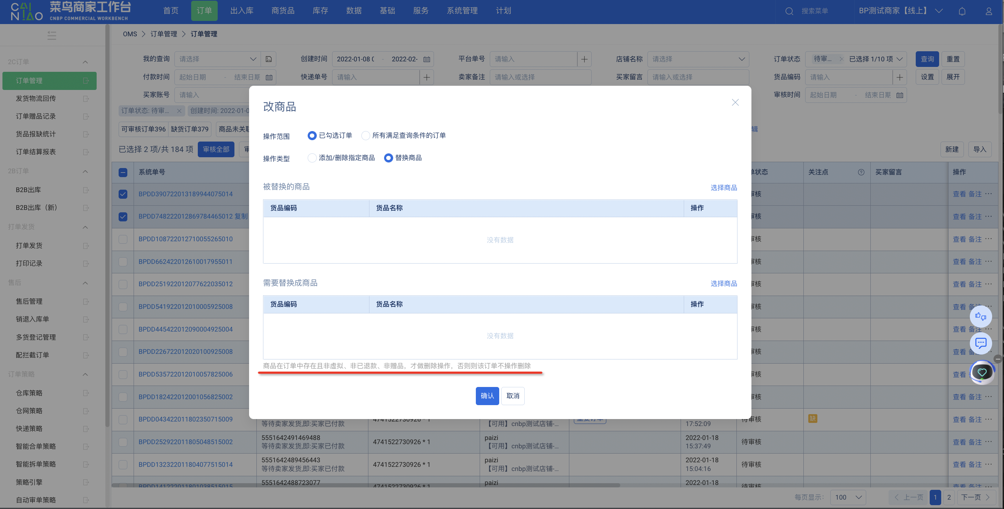Click the open-in-new icon beside 打单发货
This screenshot has height=509, width=1004.
[86, 246]
